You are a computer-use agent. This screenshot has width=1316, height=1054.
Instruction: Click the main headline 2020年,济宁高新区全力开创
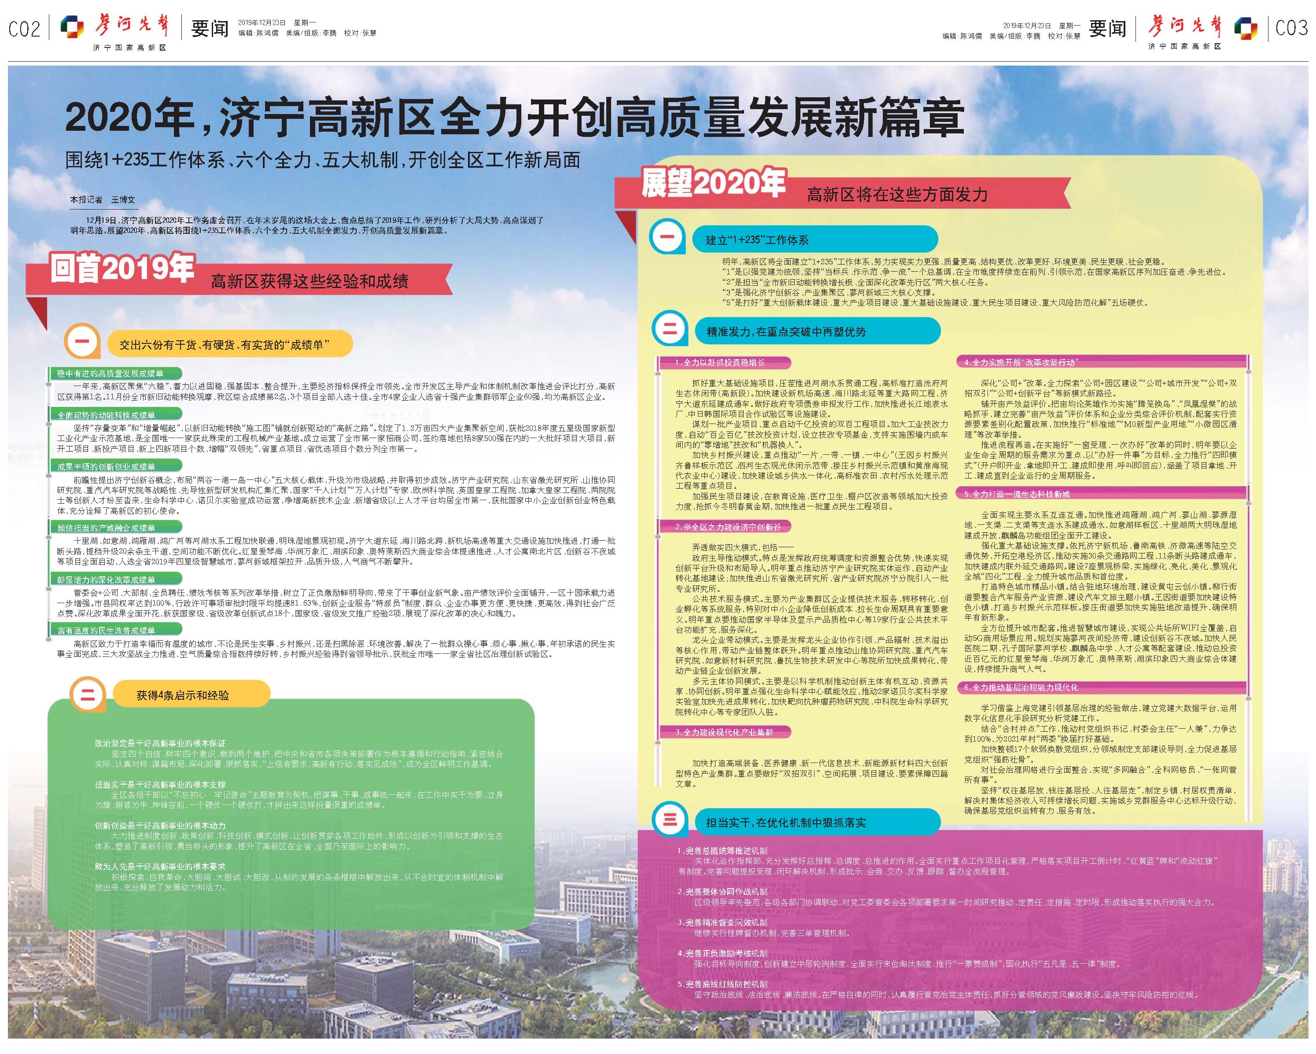click(x=514, y=117)
